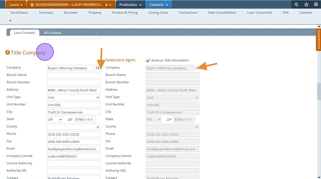This screenshot has height=179, width=321.
Task: Switch to the All Contacts tab
Action: point(52,33)
